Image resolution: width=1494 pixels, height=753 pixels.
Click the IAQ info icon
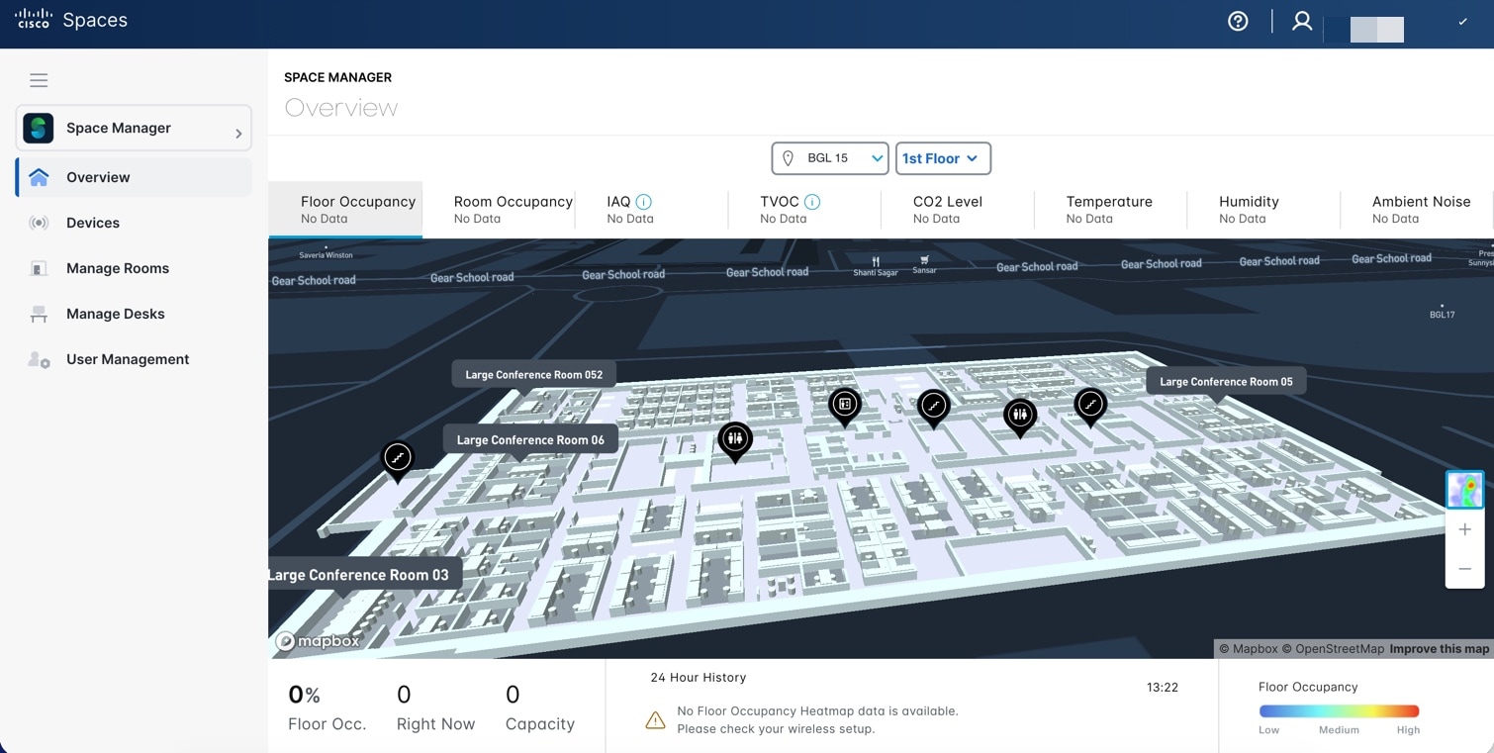[x=643, y=202]
